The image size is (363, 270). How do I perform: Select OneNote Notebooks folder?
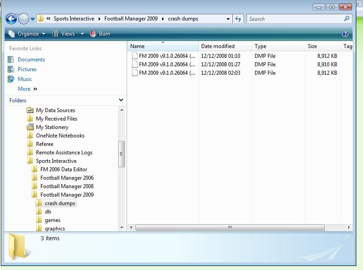[x=60, y=136]
